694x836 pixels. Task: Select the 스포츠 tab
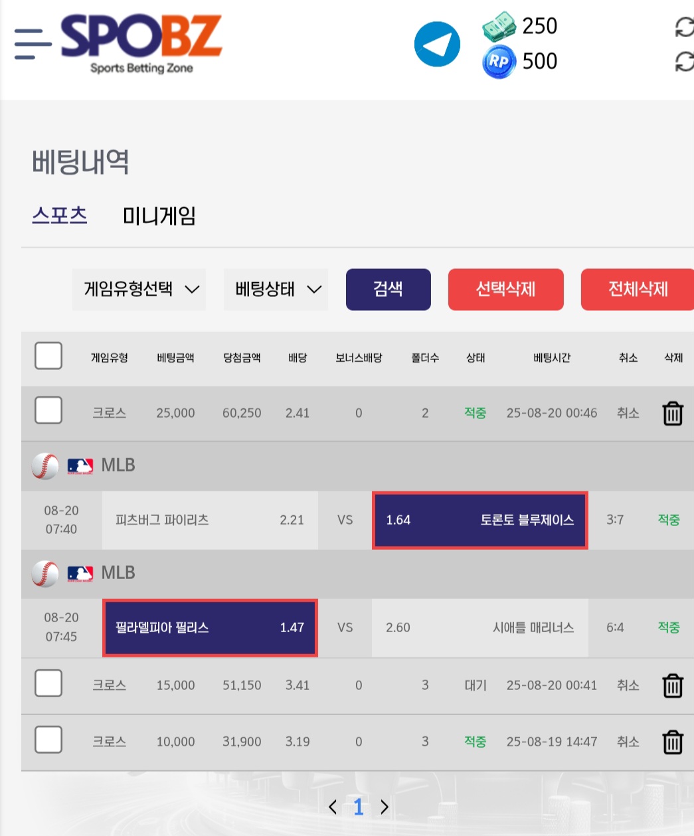pyautogui.click(x=60, y=216)
